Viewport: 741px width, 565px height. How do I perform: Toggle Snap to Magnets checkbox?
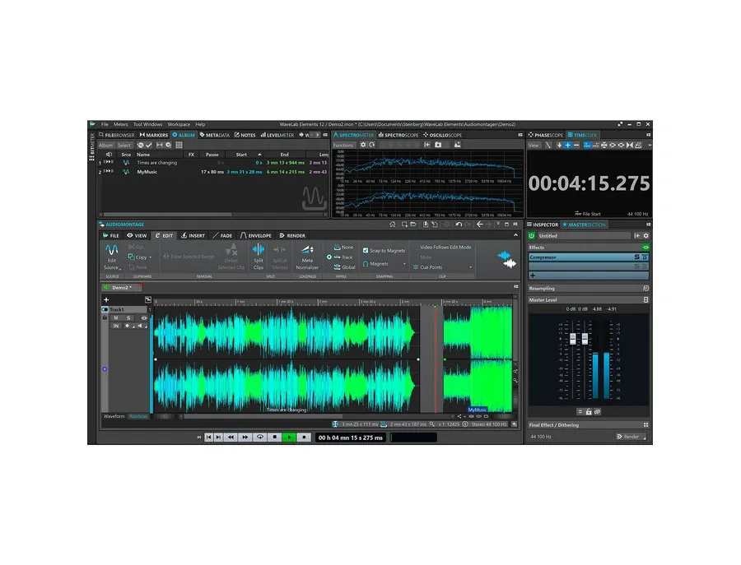366,251
